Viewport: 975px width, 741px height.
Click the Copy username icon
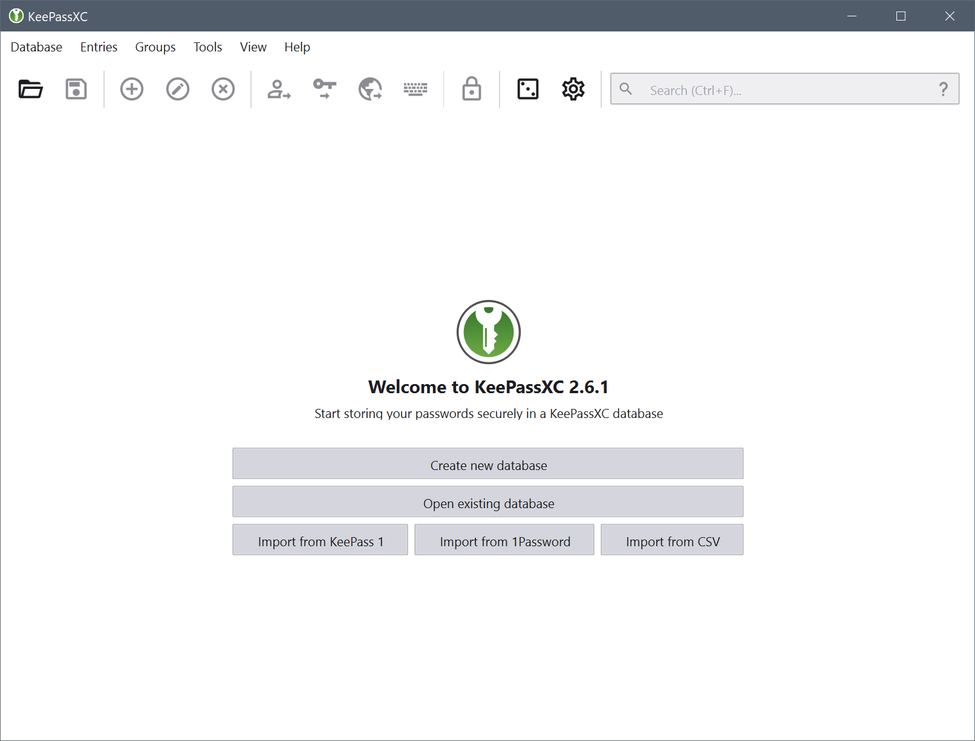(x=279, y=90)
